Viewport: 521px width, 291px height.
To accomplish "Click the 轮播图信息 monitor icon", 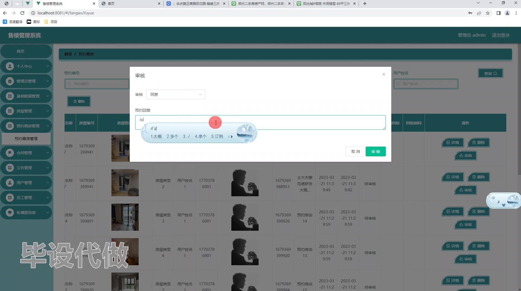I will (x=10, y=213).
